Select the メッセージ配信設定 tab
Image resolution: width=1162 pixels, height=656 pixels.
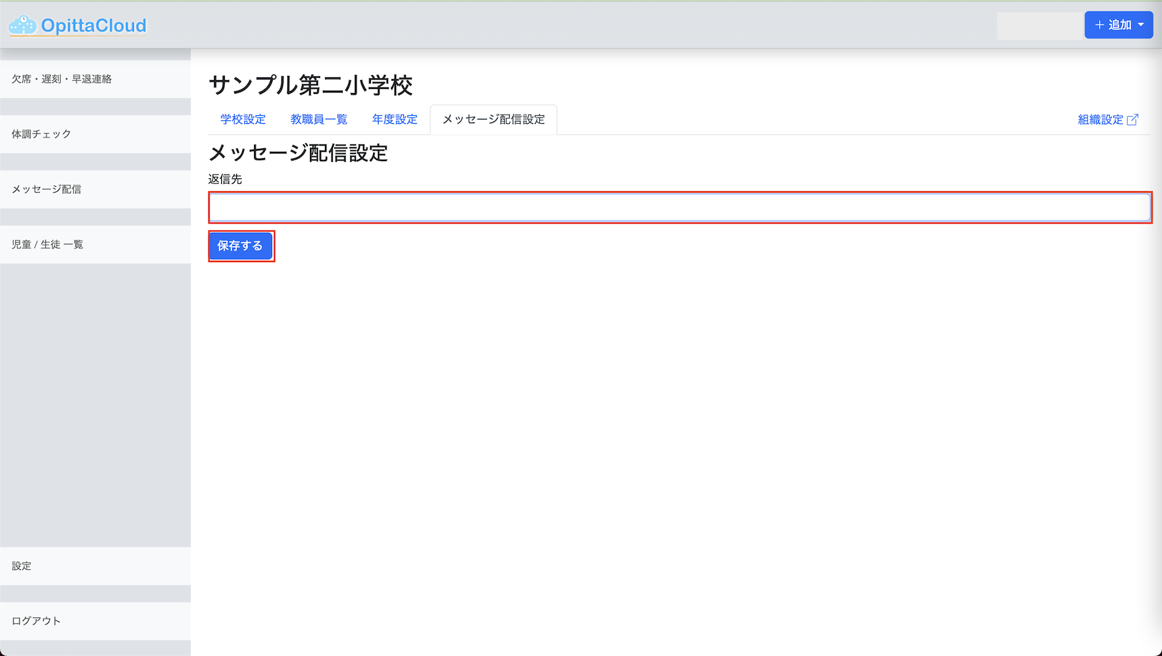pyautogui.click(x=493, y=120)
